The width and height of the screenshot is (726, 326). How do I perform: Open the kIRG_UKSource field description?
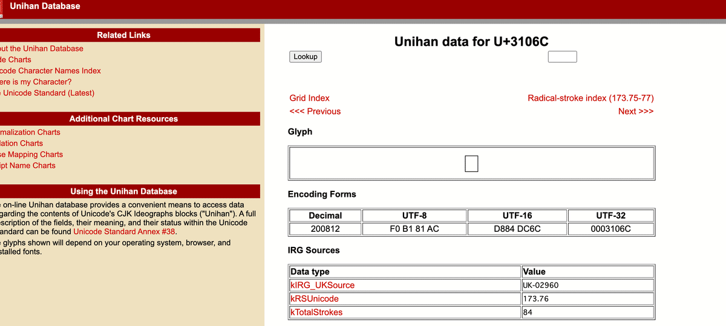tap(322, 285)
